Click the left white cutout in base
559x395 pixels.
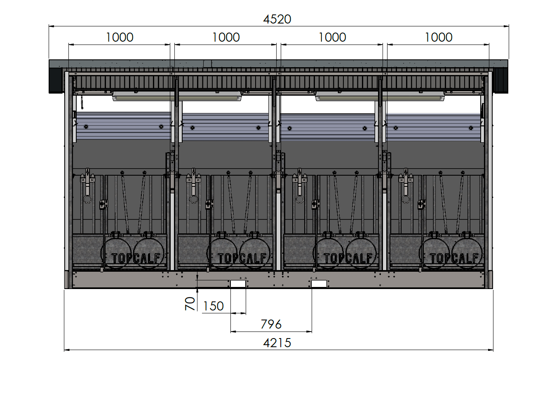tap(238, 284)
